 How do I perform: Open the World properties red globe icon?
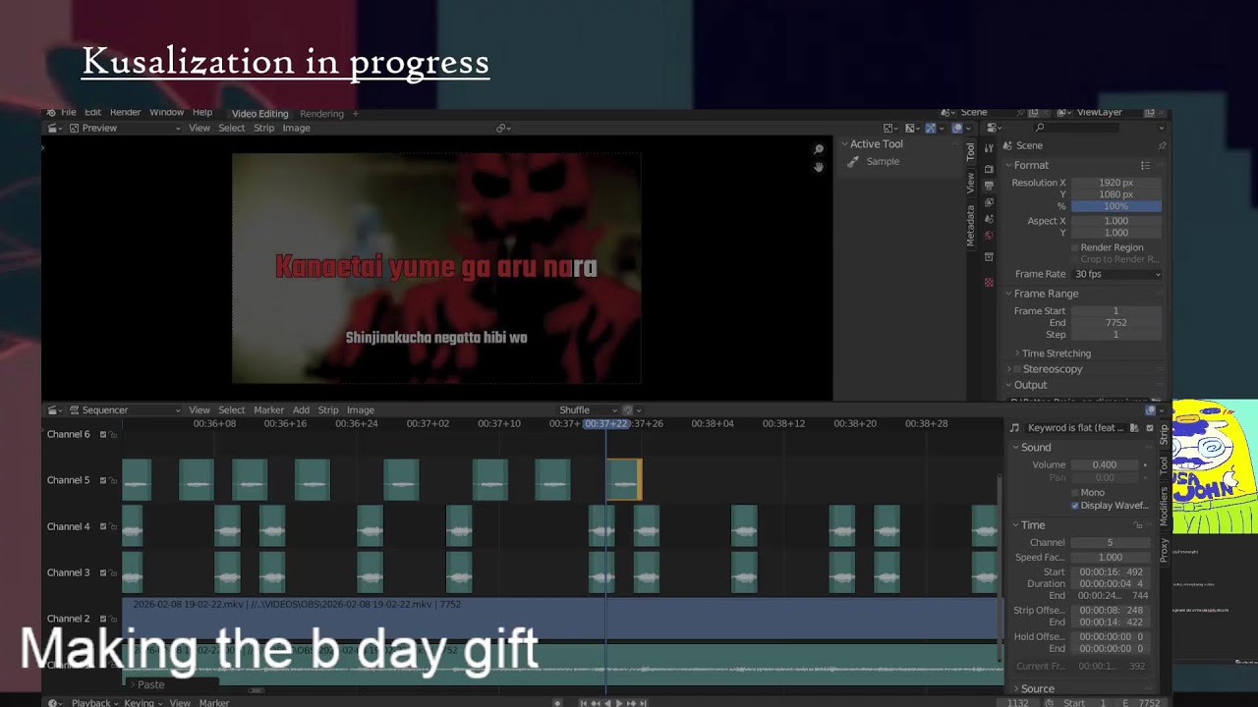click(x=989, y=236)
